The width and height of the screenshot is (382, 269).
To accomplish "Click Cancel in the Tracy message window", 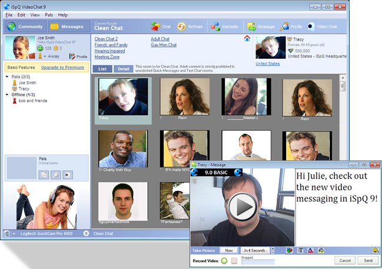I will 345,261.
